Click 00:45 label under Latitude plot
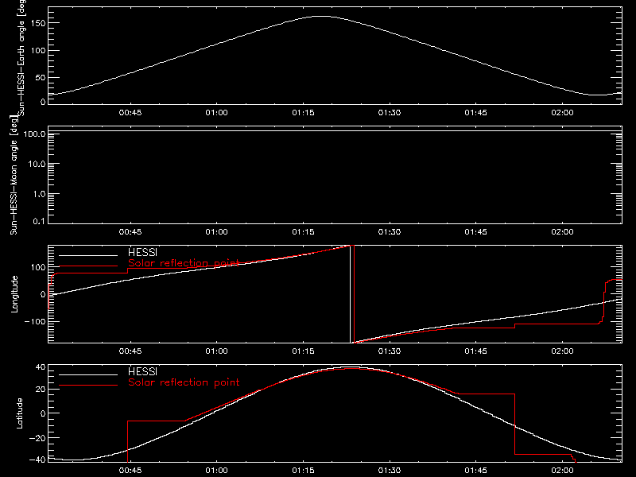Image resolution: width=636 pixels, height=477 pixels. pos(130,471)
